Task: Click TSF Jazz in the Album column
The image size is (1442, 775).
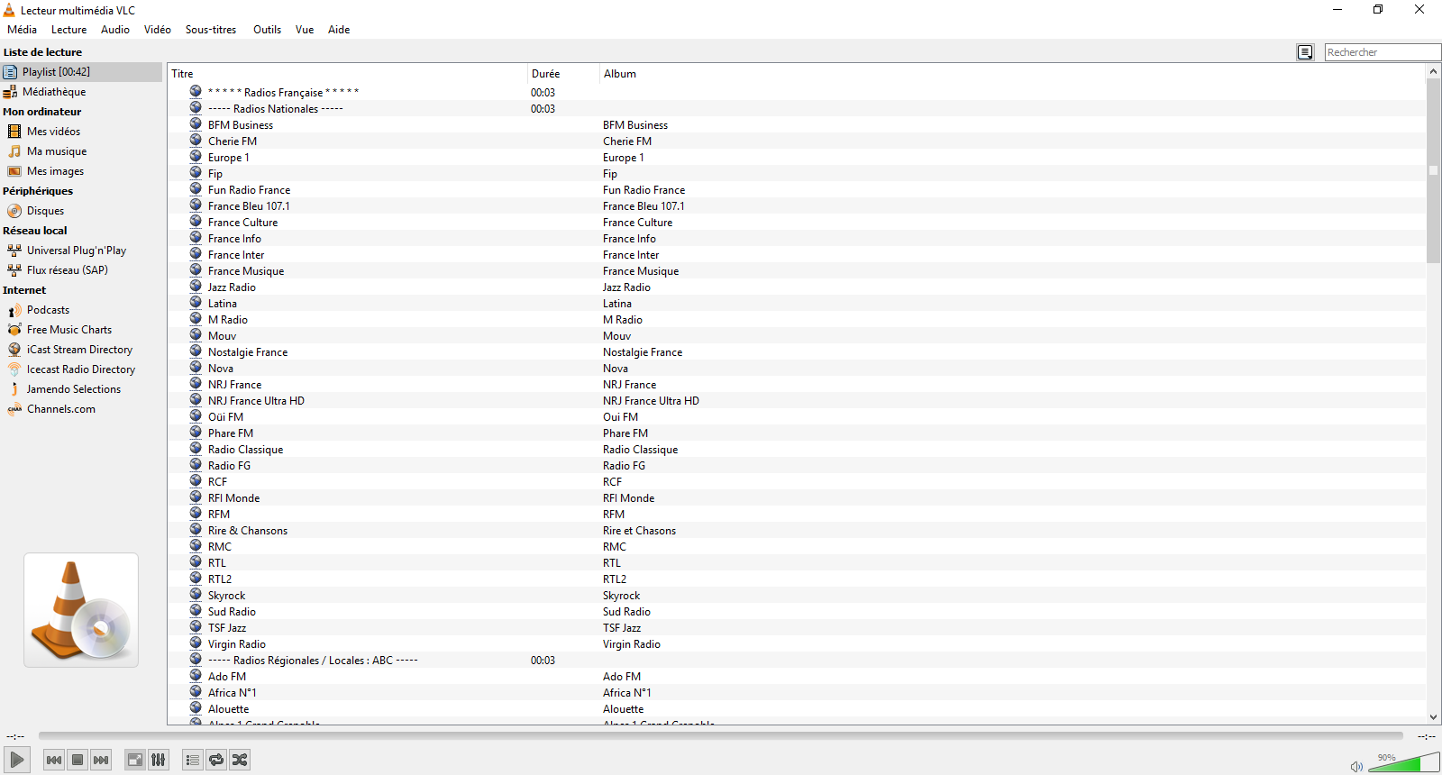Action: click(x=622, y=628)
